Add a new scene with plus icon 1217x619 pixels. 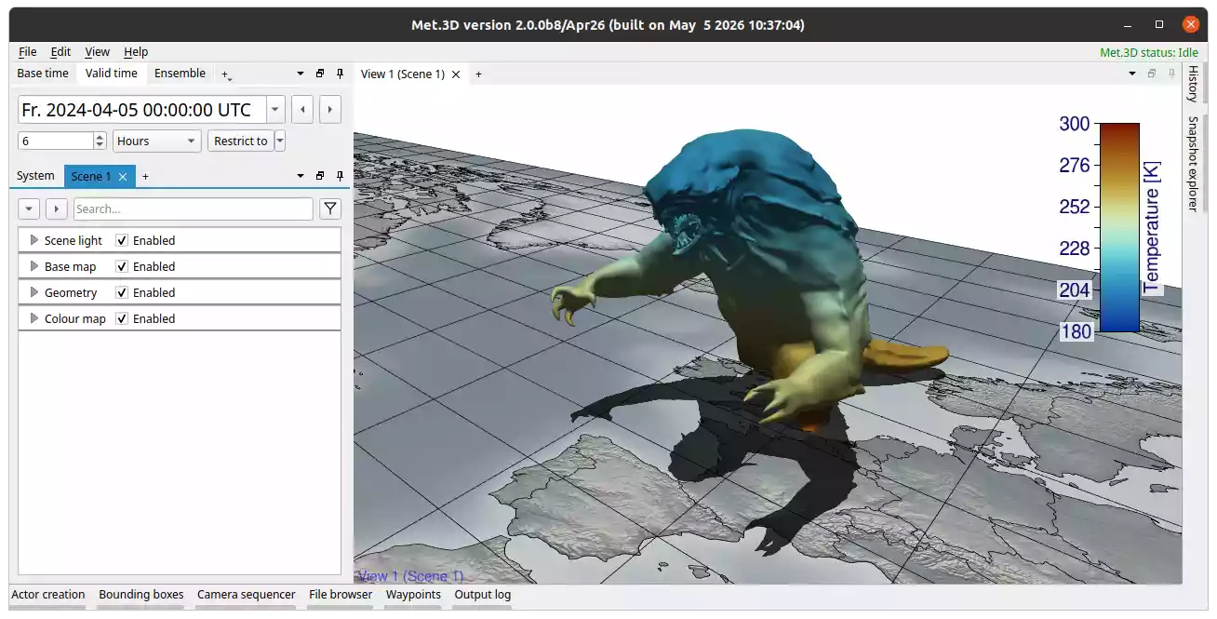pyautogui.click(x=145, y=176)
